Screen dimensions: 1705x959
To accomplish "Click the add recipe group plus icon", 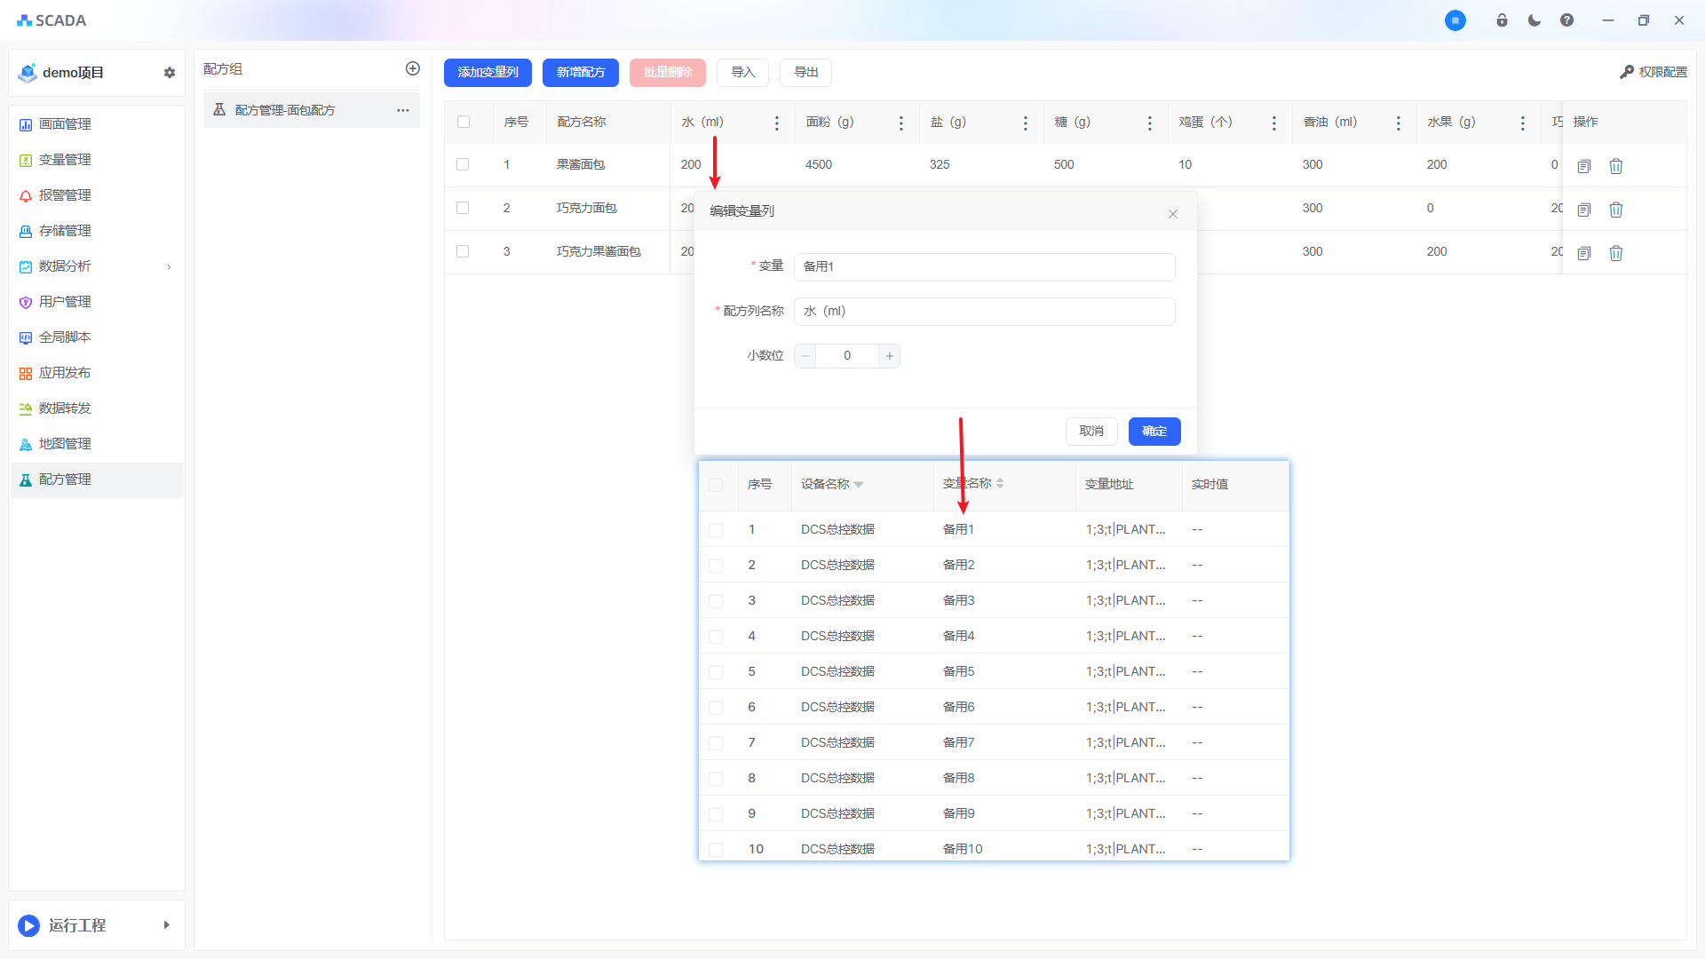I will 412,68.
